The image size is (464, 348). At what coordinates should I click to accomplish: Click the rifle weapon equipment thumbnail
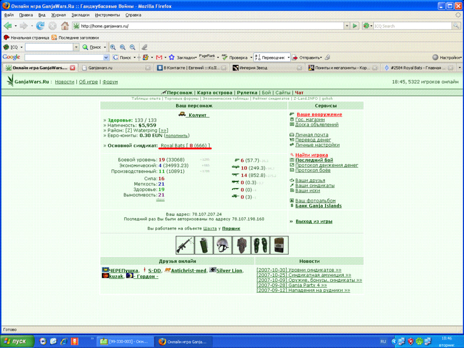[185, 245]
